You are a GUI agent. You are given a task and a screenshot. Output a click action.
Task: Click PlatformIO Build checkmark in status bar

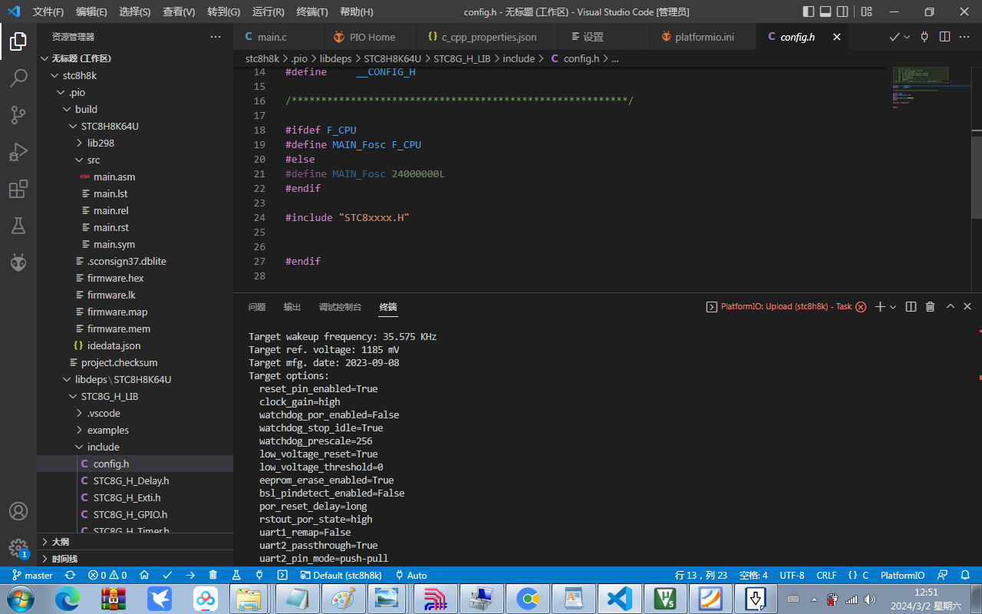[167, 575]
